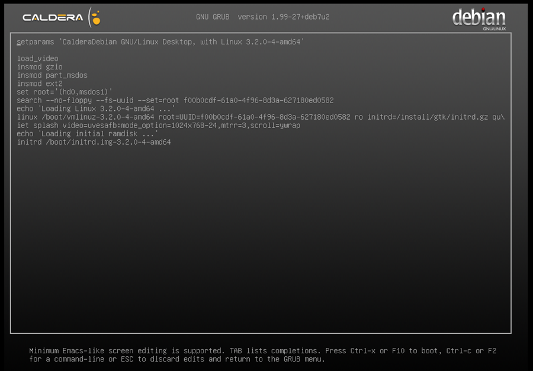Click the 'insmod gzio' line
The image size is (533, 371).
pyautogui.click(x=40, y=67)
